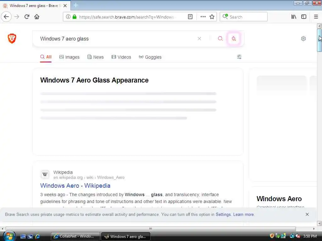
Task: Launch Internet Explorer from quick launch
Action: (37, 236)
